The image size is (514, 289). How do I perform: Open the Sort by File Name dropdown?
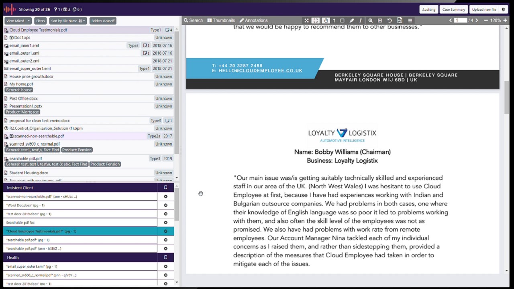pyautogui.click(x=68, y=21)
